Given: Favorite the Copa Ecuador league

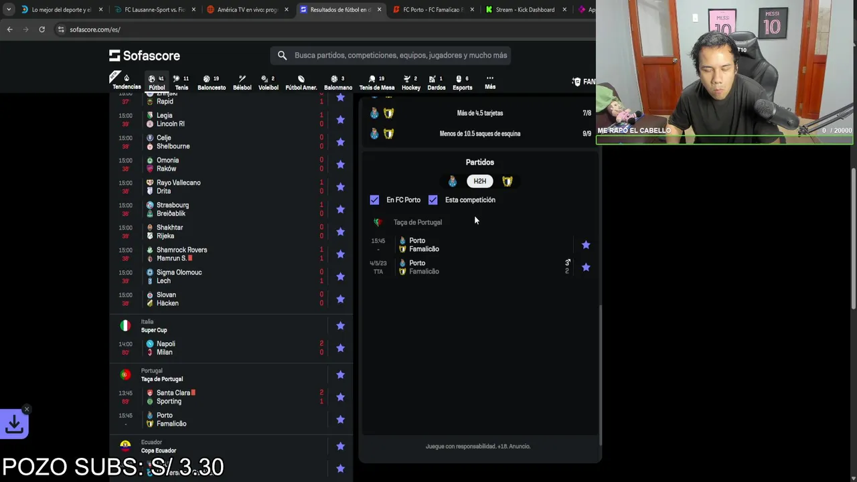Looking at the screenshot, I should [x=340, y=447].
